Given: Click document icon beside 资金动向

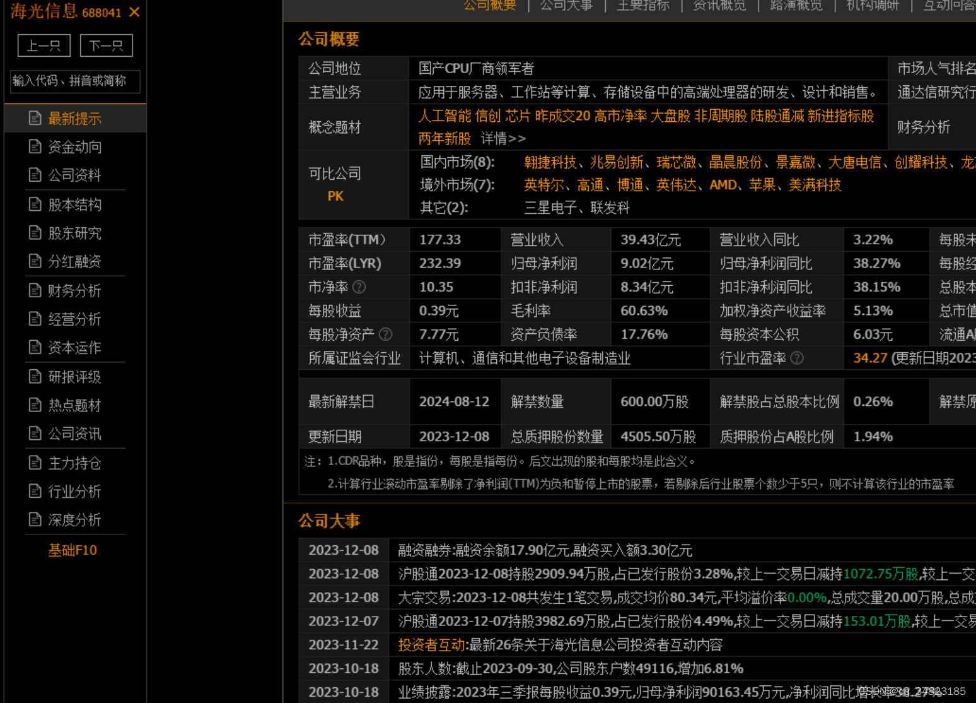Looking at the screenshot, I should pyautogui.click(x=35, y=146).
